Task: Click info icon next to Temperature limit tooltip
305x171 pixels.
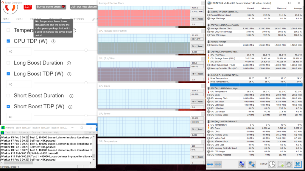Action: (74, 31)
